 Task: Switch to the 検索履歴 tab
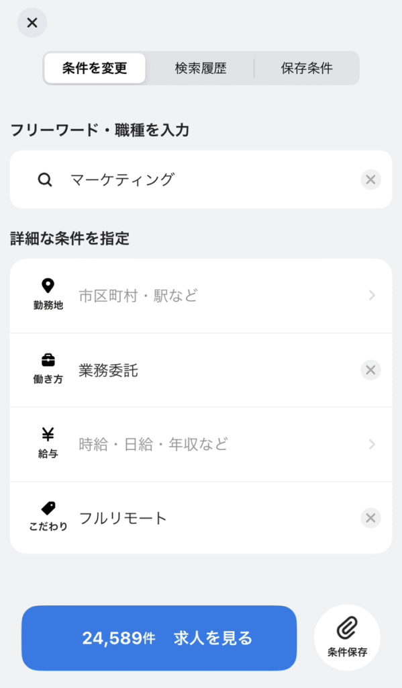click(x=201, y=68)
